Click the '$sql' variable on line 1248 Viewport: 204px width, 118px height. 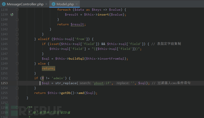pos(46,59)
